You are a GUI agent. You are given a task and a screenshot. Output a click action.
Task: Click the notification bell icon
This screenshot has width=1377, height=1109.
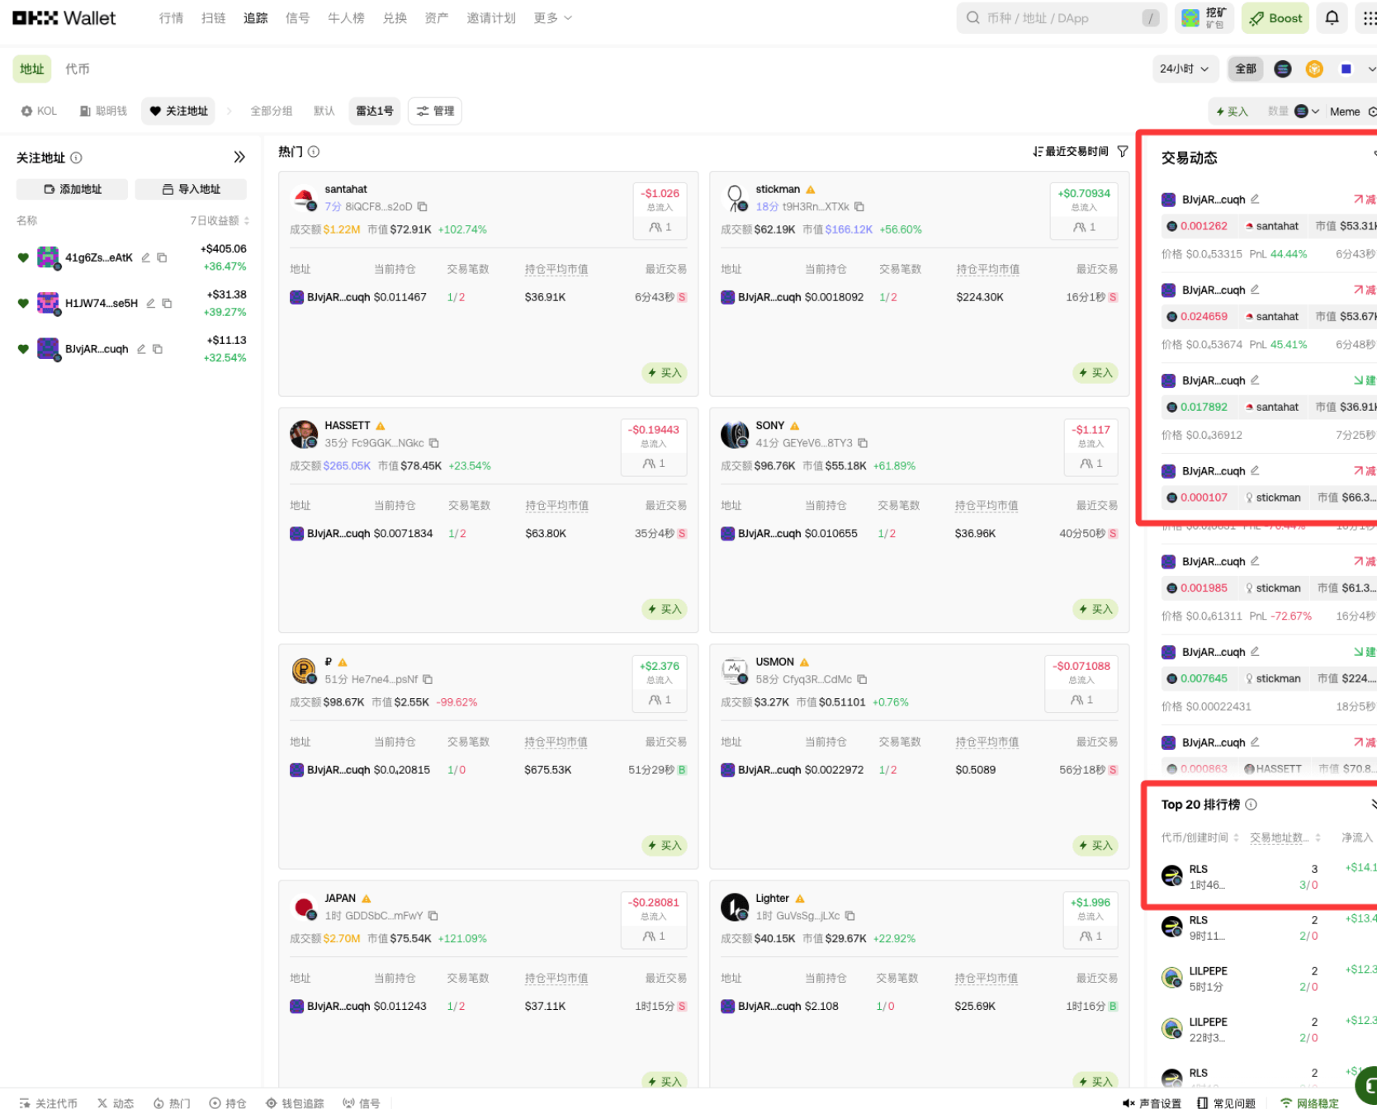[x=1332, y=18]
